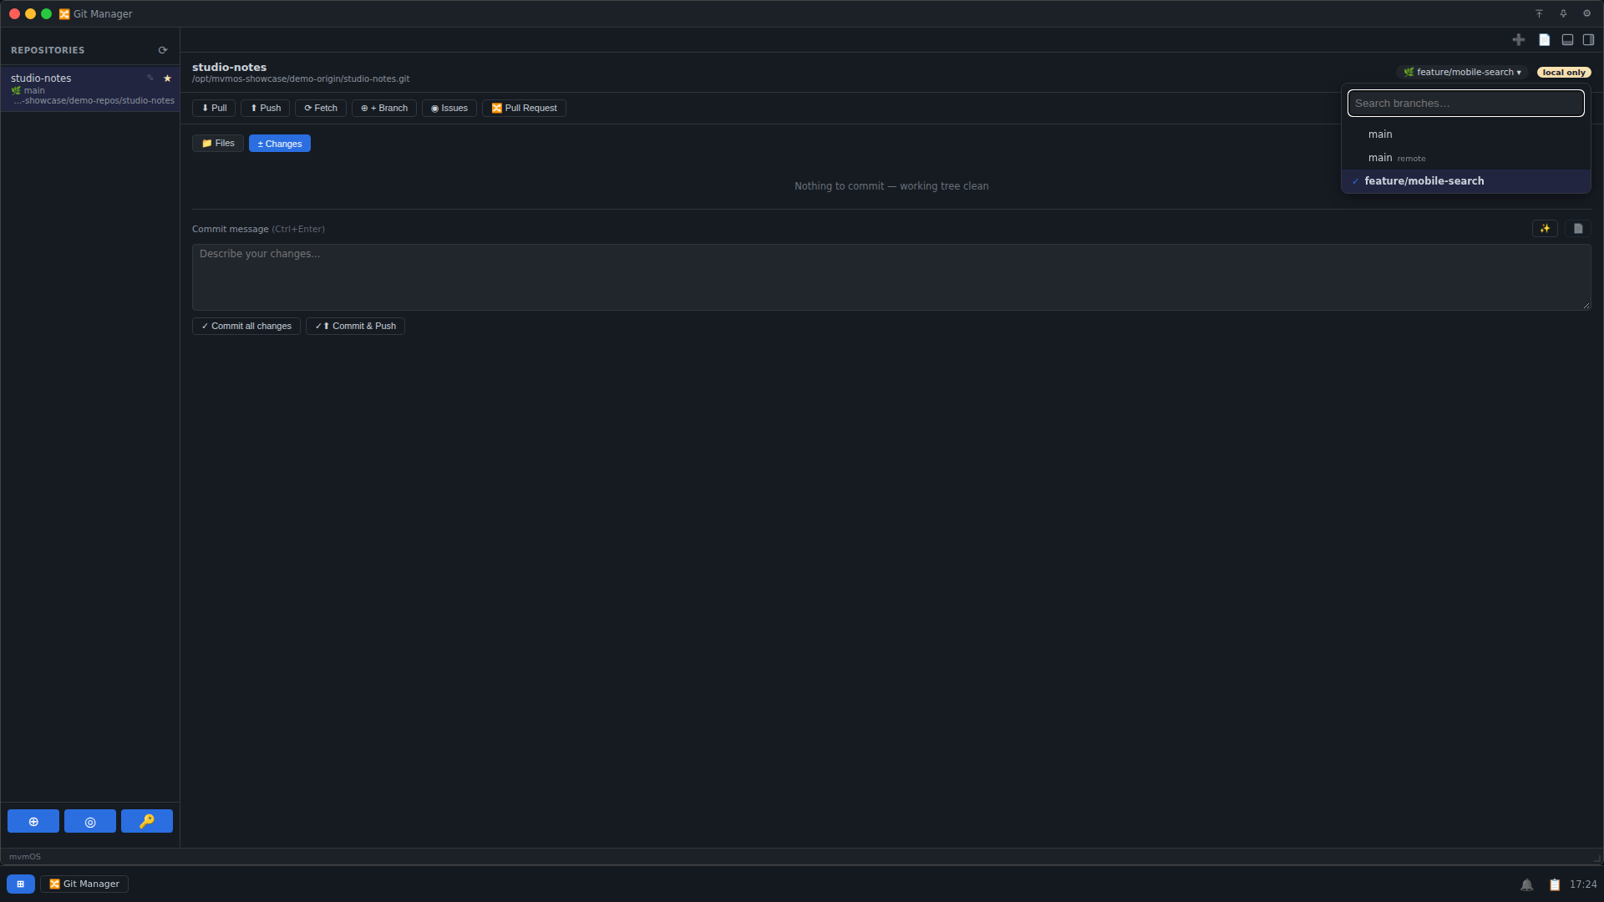Open the Issues view
This screenshot has width=1604, height=902.
click(x=449, y=108)
